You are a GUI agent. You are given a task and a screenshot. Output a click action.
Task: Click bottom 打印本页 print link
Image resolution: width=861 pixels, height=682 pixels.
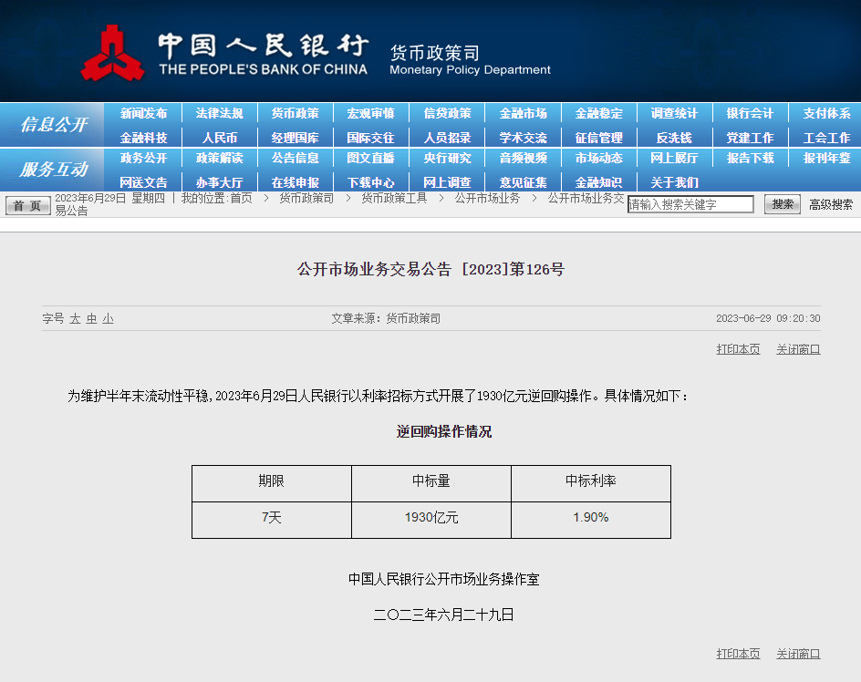pos(738,654)
